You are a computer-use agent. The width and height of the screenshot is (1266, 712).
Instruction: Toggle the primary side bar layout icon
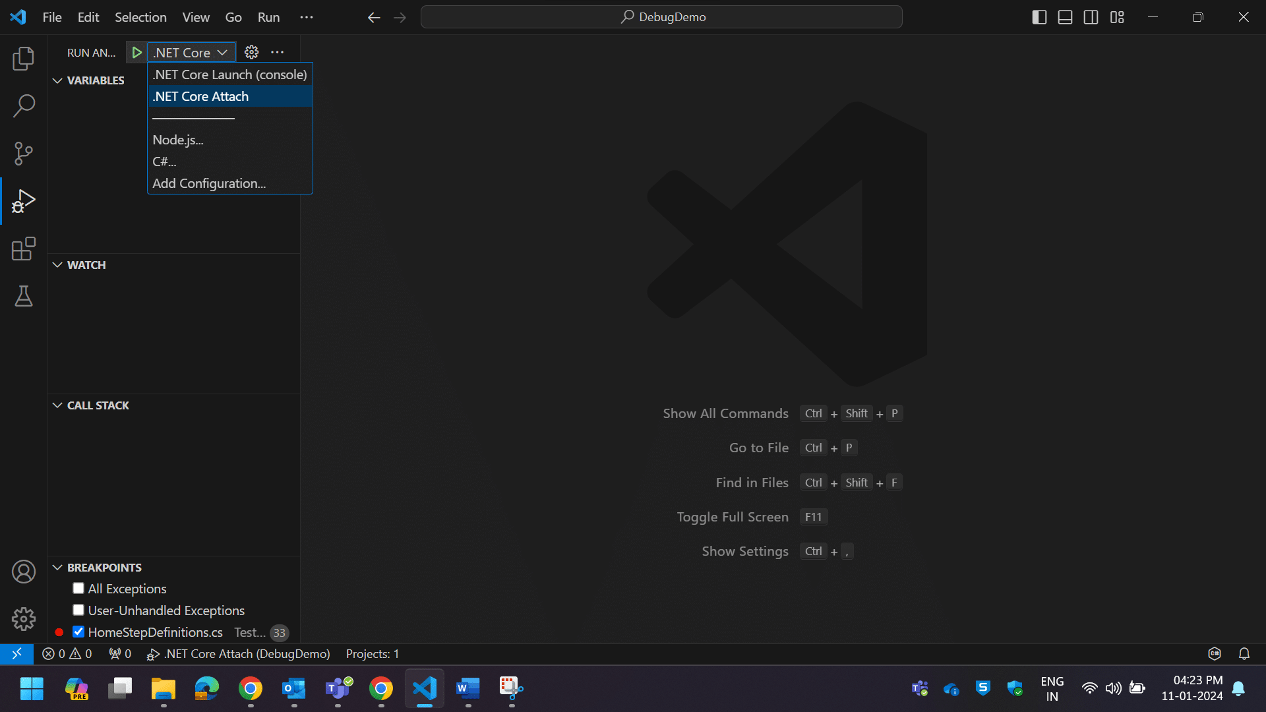(x=1039, y=17)
